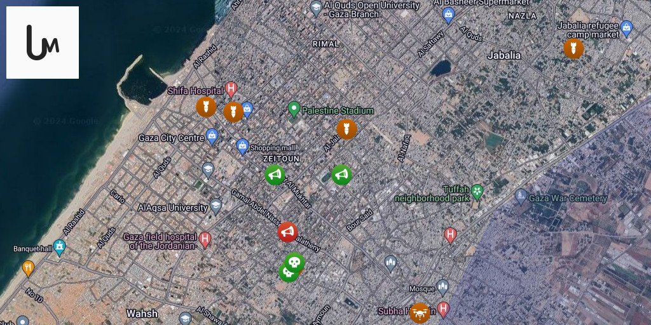
Task: Click the Gaza War Cemetery pin
Action: (x=521, y=196)
